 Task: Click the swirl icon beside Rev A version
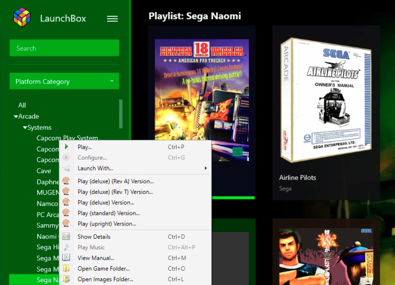(x=66, y=181)
